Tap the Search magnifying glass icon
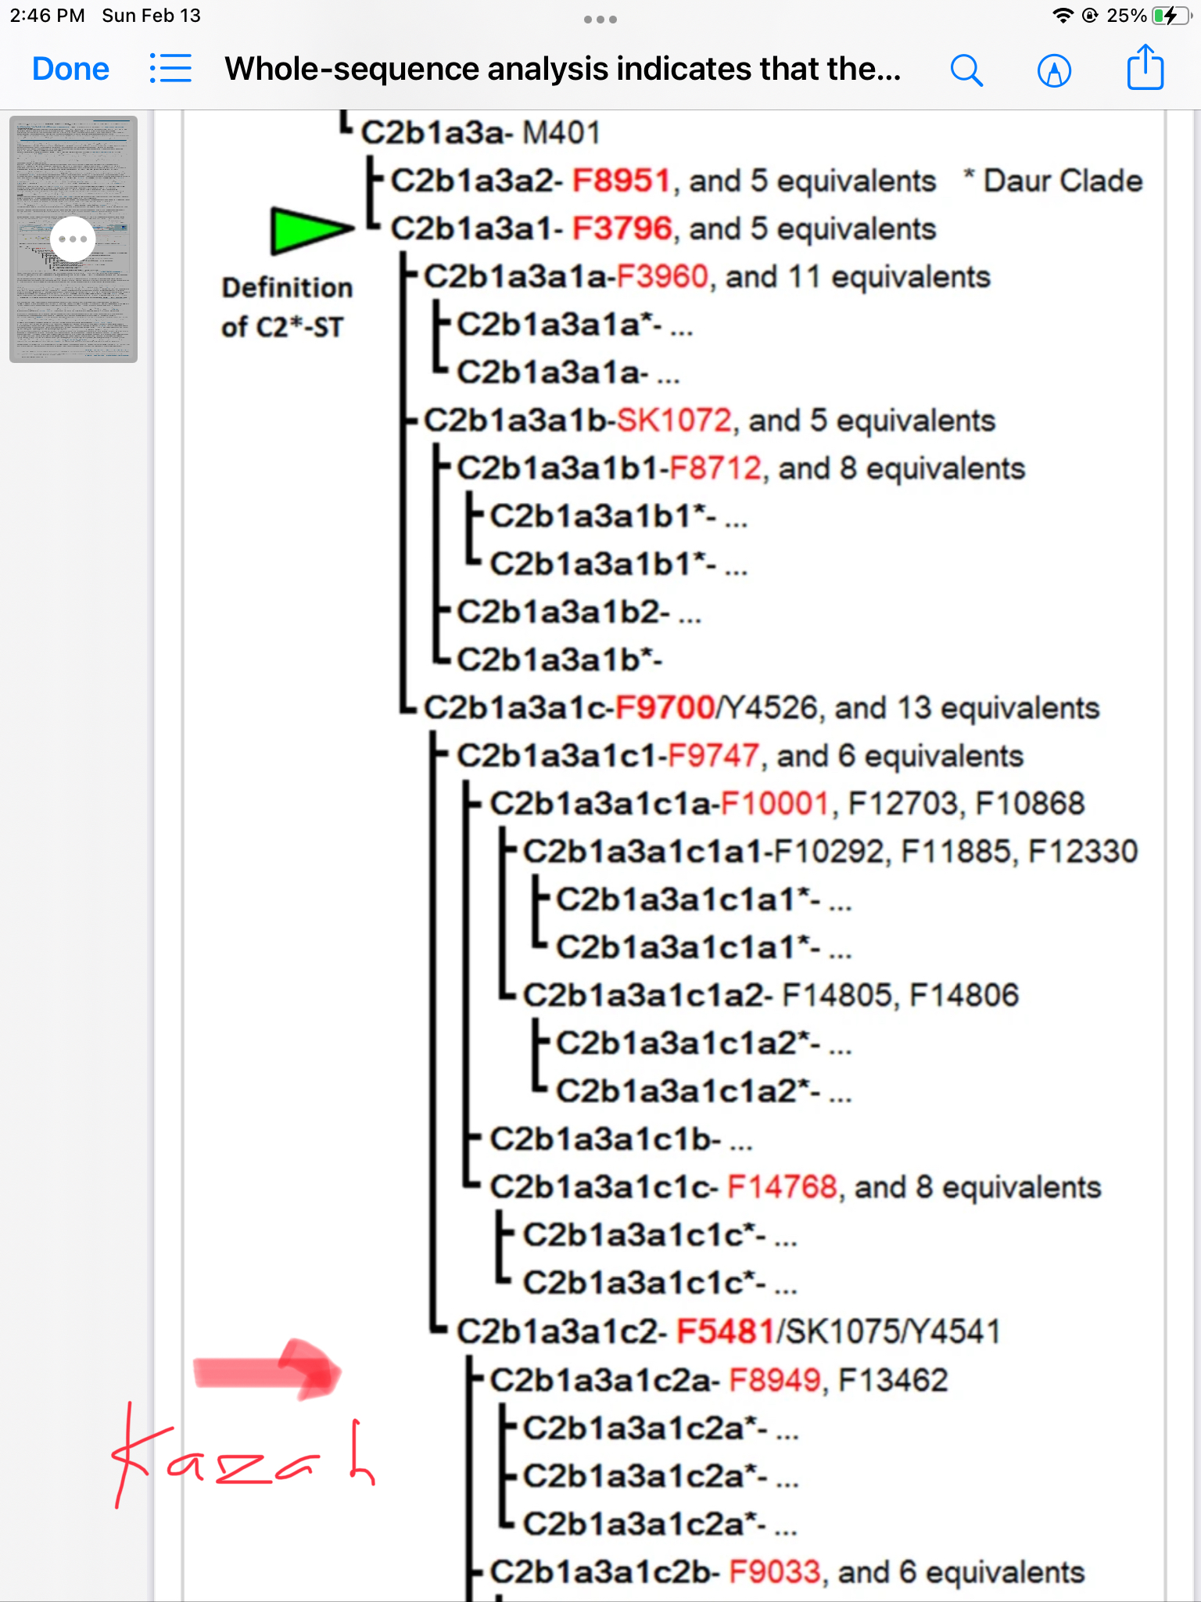 [966, 70]
